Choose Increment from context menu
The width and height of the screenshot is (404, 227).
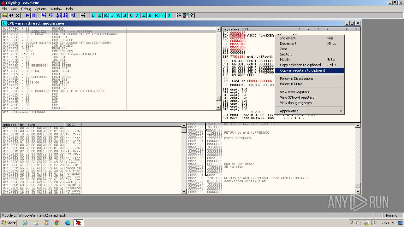coord(309,38)
